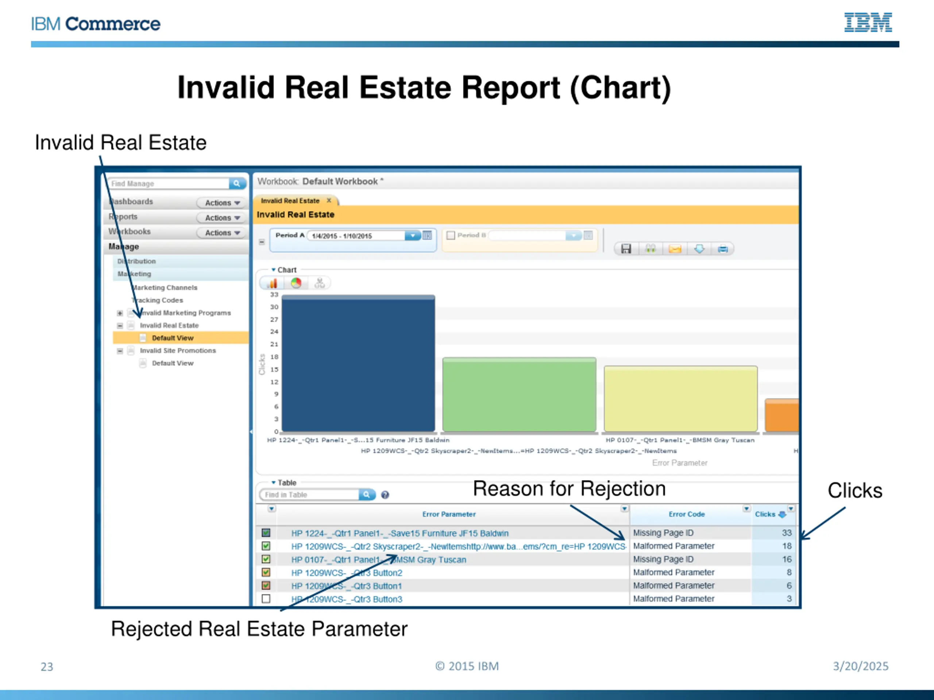
Task: Open the Error Code column menu arrow
Action: pyautogui.click(x=746, y=509)
